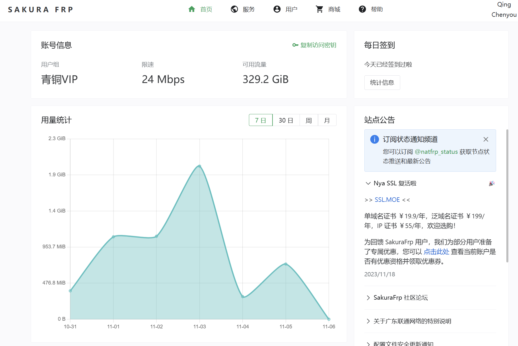Collapse the Nya SSL 复活啦 announcement
Screen dimensions: 518x346
point(430,183)
